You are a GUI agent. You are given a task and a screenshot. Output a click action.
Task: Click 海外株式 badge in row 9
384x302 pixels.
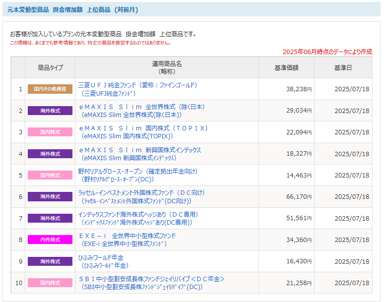[x=50, y=261]
